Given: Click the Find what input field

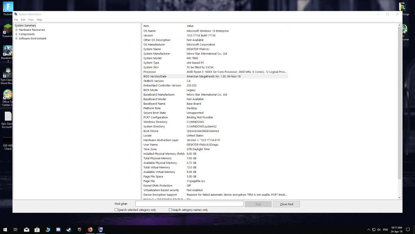Looking at the screenshot, I should tap(189, 204).
